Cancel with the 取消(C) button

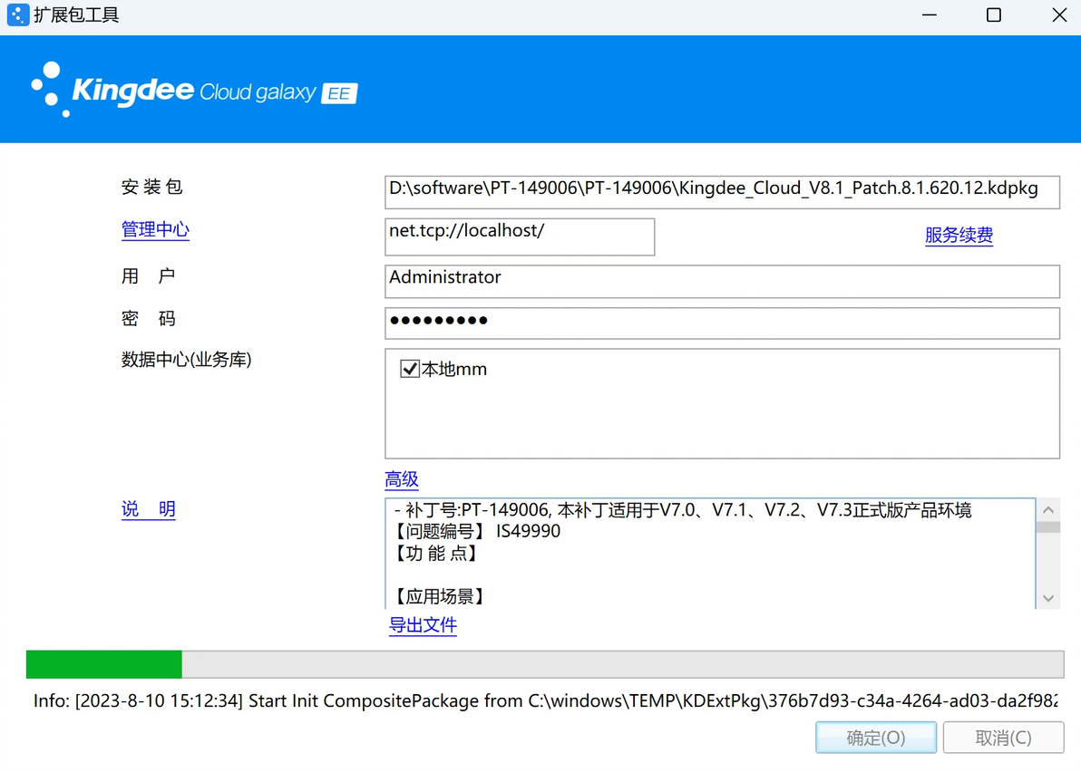tap(1003, 738)
